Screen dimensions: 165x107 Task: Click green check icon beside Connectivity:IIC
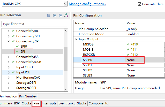(13, 31)
